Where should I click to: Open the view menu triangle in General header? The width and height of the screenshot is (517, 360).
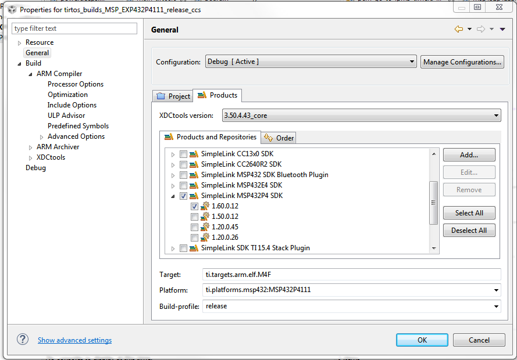pyautogui.click(x=502, y=29)
